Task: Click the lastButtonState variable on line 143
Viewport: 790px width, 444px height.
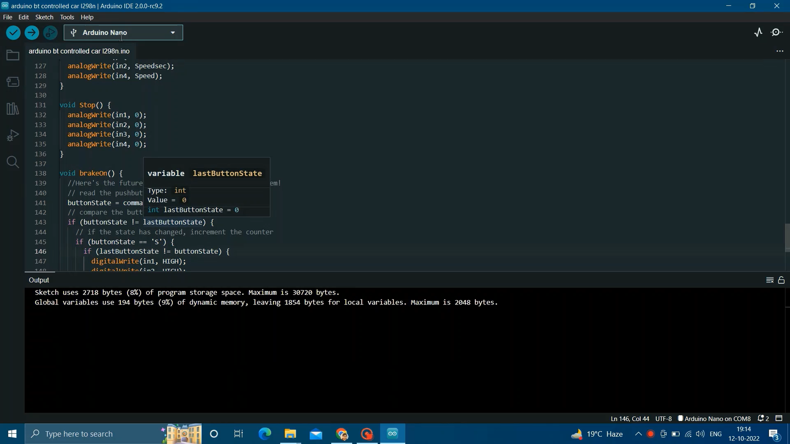Action: click(x=172, y=222)
